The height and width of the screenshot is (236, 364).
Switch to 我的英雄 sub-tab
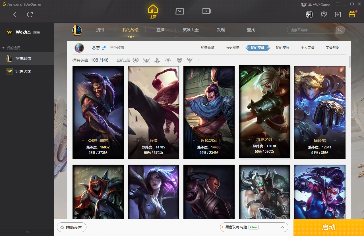point(257,48)
